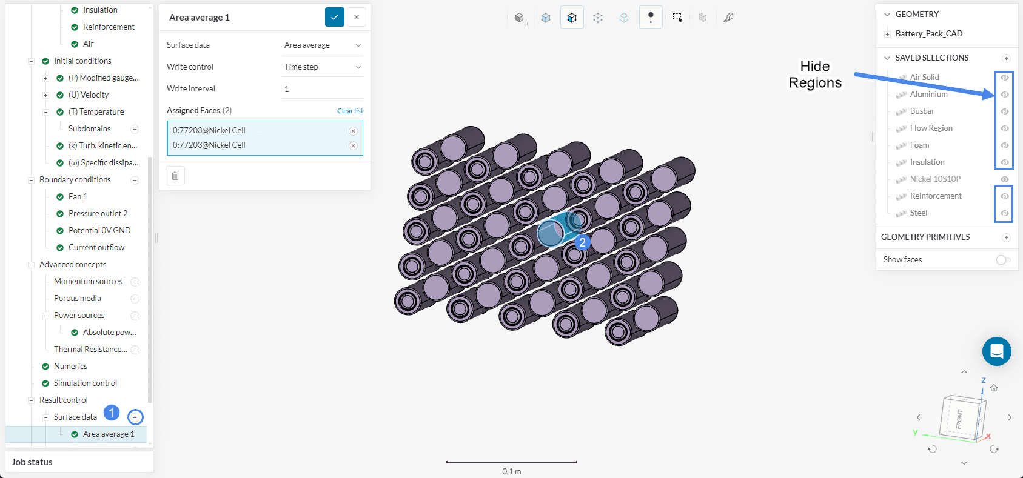This screenshot has height=478, width=1023.
Task: Open the Write control dropdown
Action: click(322, 67)
